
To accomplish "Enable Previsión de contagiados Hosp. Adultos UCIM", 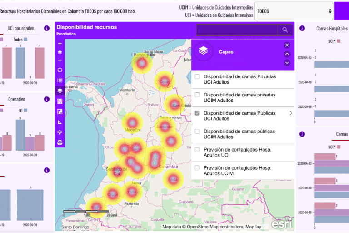I will point(197,168).
